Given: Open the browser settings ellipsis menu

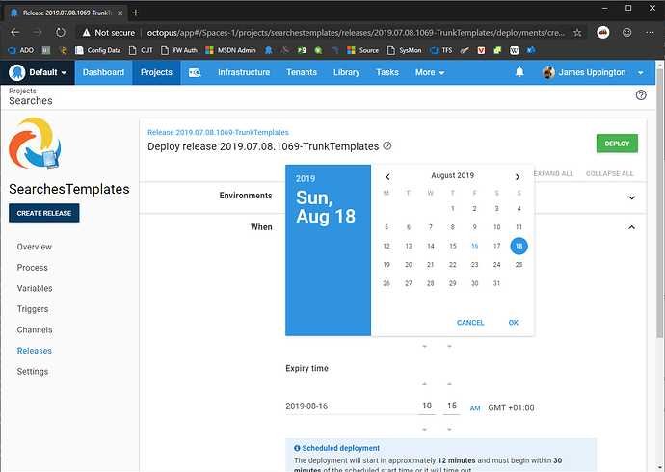Looking at the screenshot, I should tap(650, 32).
